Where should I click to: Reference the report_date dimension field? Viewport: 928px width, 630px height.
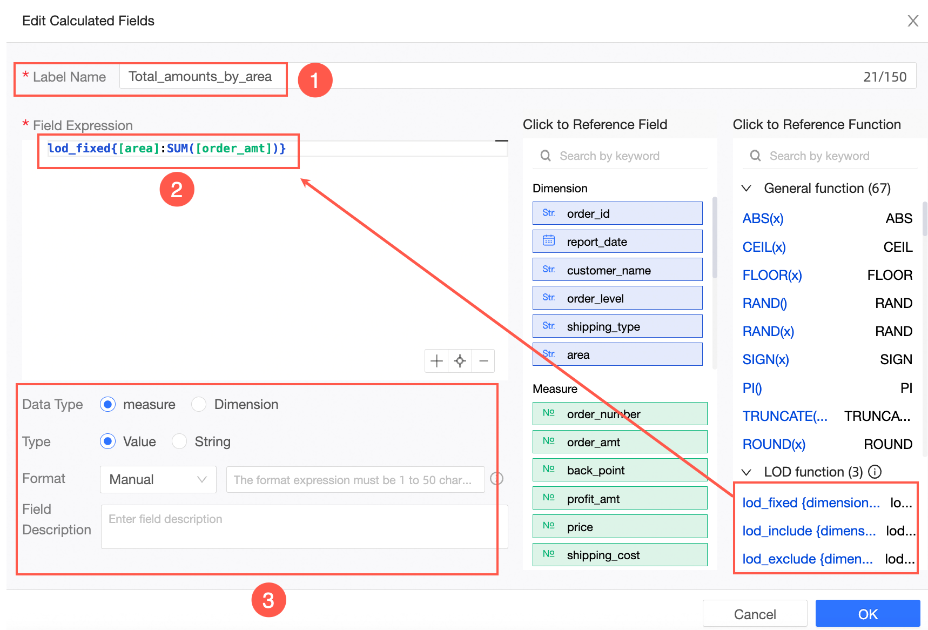(617, 242)
